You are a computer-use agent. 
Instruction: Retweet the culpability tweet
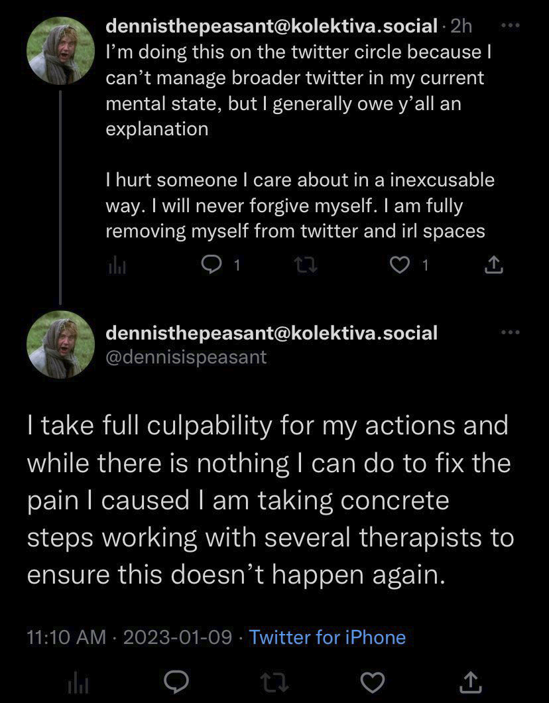point(275,682)
